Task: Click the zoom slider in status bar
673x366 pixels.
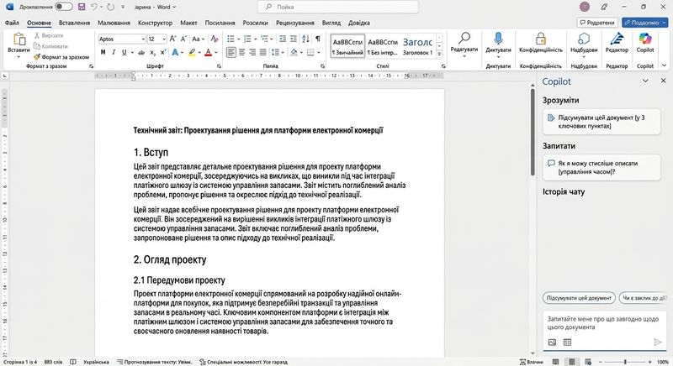Action: click(625, 362)
